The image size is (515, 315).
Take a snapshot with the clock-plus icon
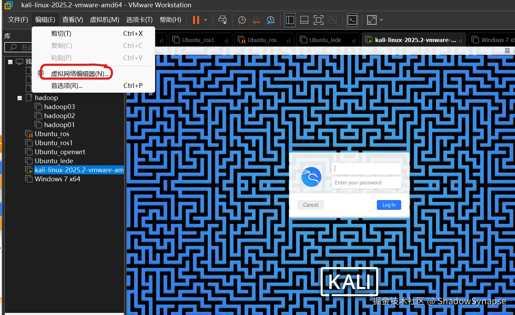coord(241,20)
